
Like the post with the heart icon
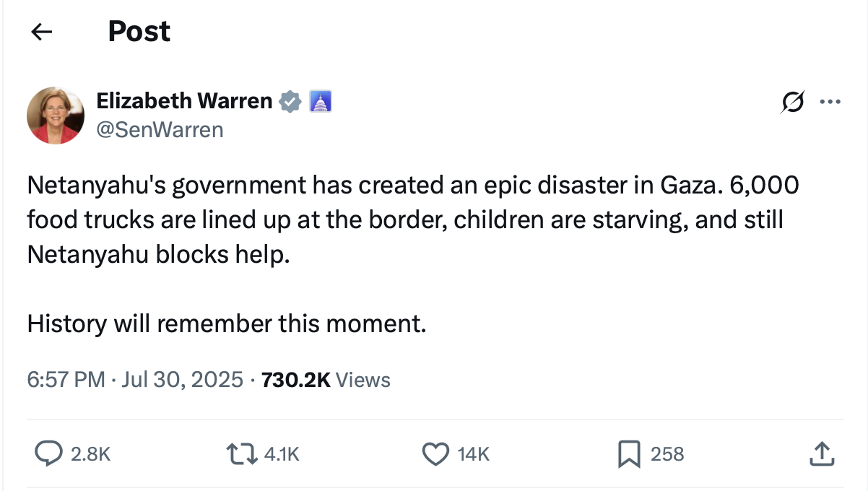coord(435,453)
